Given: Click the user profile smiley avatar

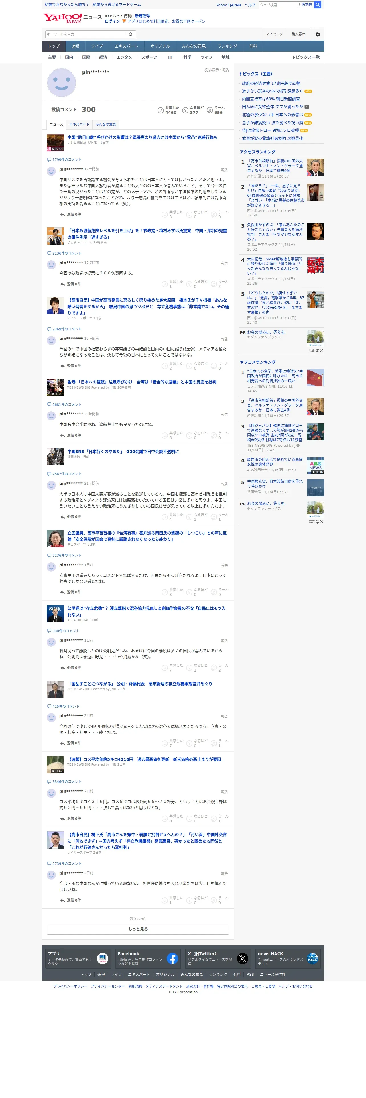Looking at the screenshot, I should (61, 83).
